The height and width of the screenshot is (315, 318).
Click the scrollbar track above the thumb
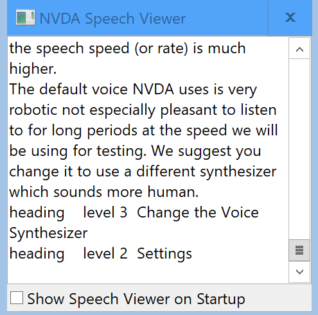(x=299, y=149)
